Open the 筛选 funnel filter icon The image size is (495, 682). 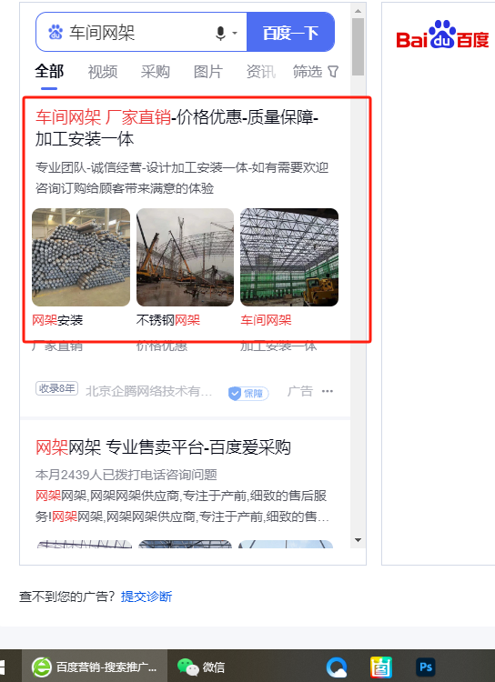333,71
